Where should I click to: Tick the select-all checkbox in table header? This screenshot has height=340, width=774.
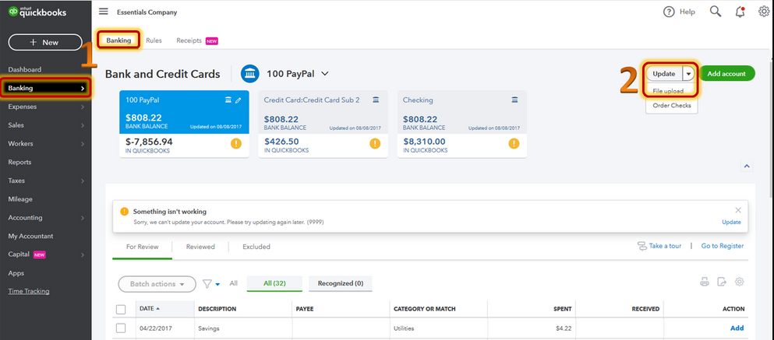click(121, 310)
